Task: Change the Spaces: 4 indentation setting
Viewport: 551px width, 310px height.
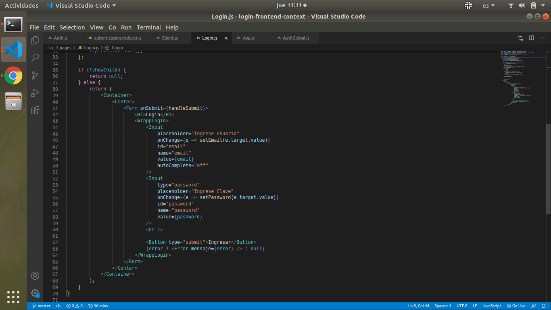Action: point(443,306)
